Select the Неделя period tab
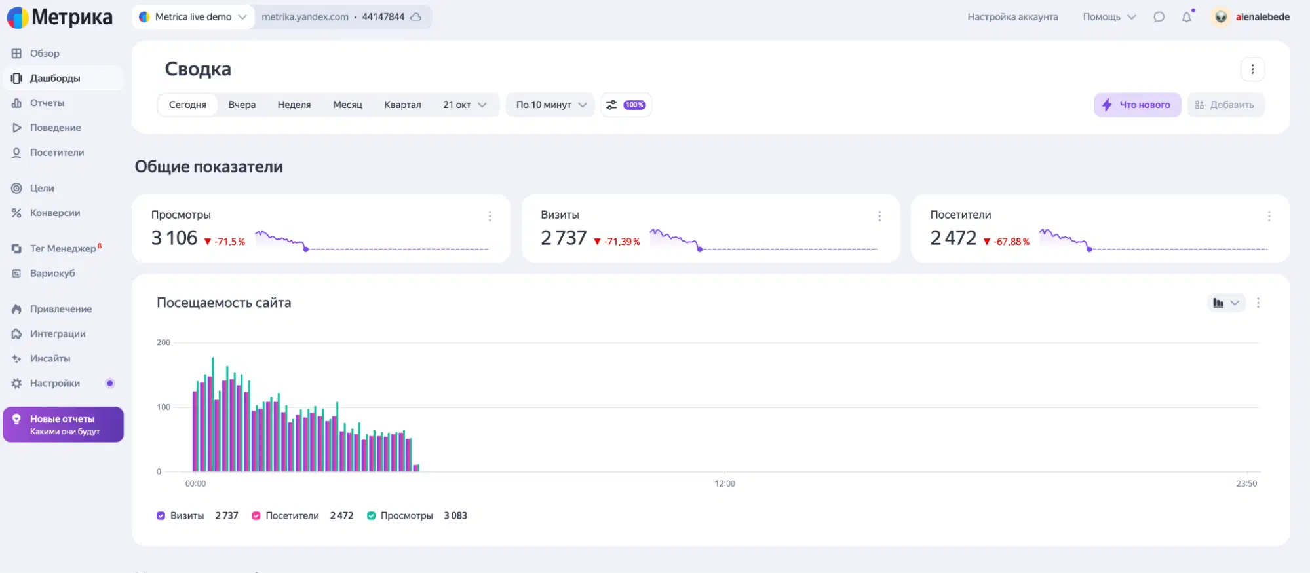The height and width of the screenshot is (573, 1310). pyautogui.click(x=294, y=105)
